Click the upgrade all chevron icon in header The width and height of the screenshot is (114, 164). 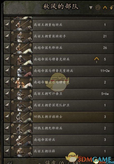point(105,8)
